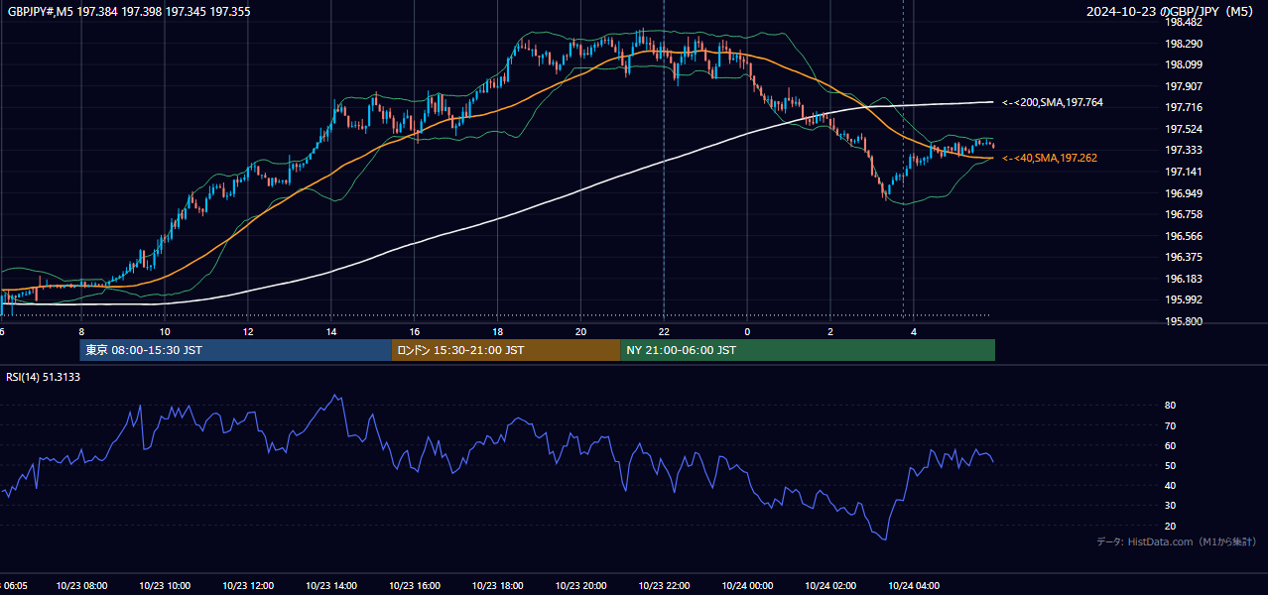Click price axis value 197.141
The height and width of the screenshot is (595, 1268).
[x=1183, y=172]
